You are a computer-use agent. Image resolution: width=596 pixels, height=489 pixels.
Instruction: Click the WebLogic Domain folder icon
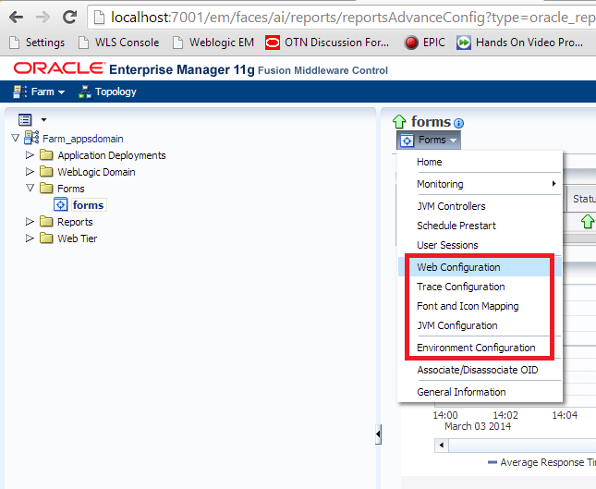coord(46,172)
